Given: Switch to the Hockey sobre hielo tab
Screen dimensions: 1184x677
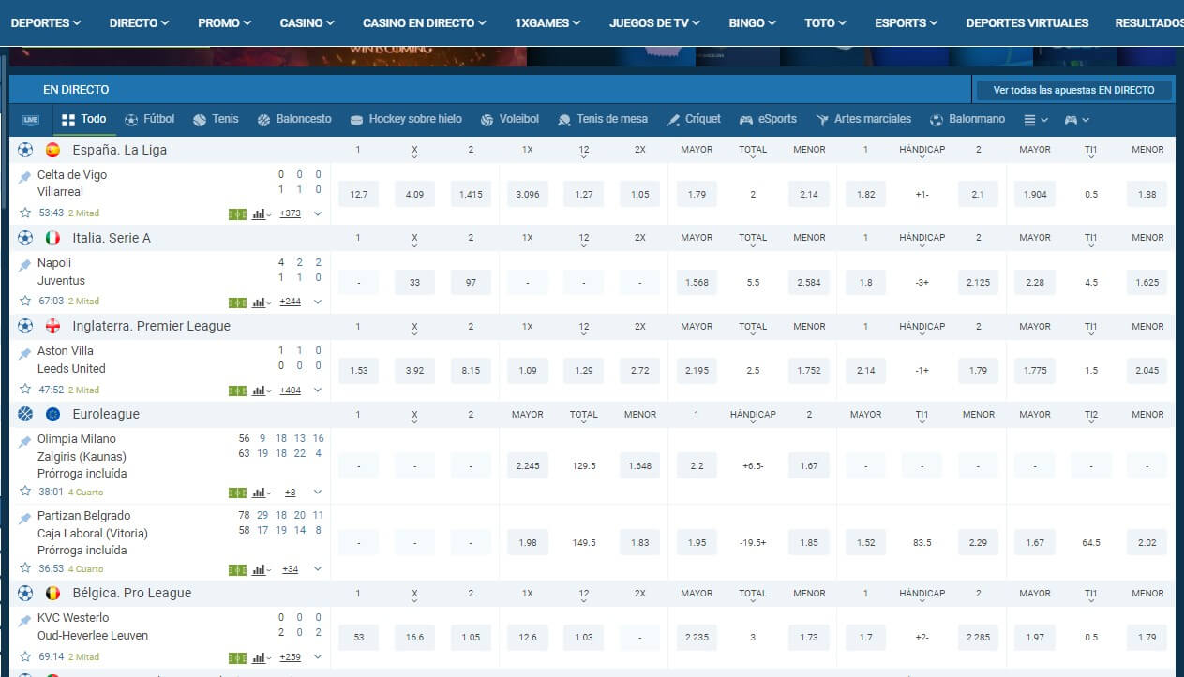Looking at the screenshot, I should [406, 120].
